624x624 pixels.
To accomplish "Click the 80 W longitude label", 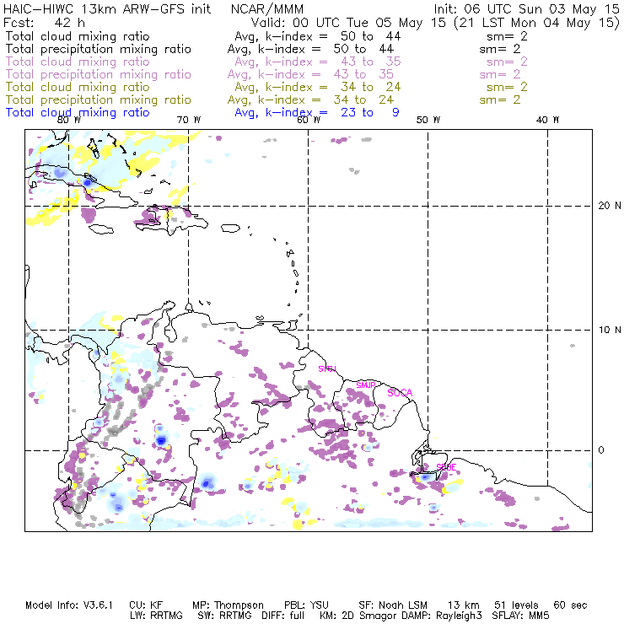I will point(69,120).
